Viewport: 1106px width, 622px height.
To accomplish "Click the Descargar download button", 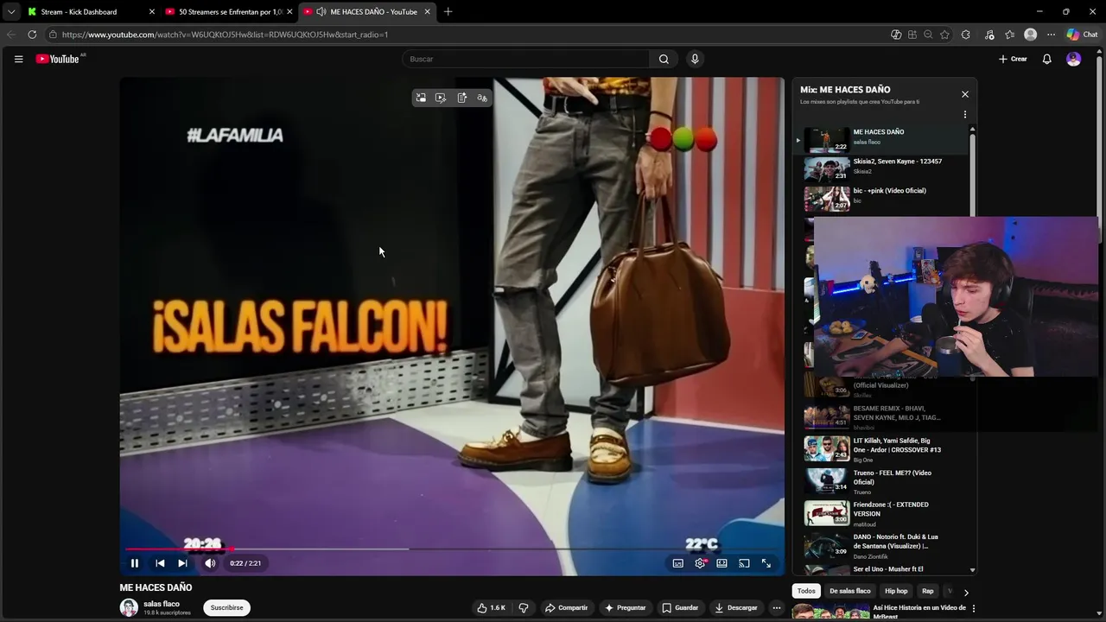I will 736,607.
